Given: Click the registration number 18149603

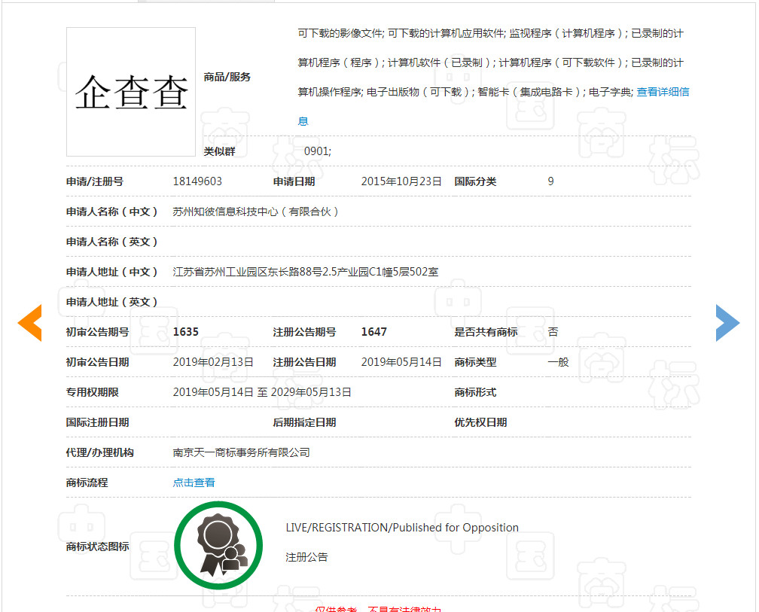Looking at the screenshot, I should pyautogui.click(x=199, y=181).
